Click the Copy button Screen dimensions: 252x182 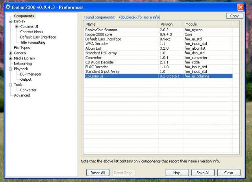(235, 16)
